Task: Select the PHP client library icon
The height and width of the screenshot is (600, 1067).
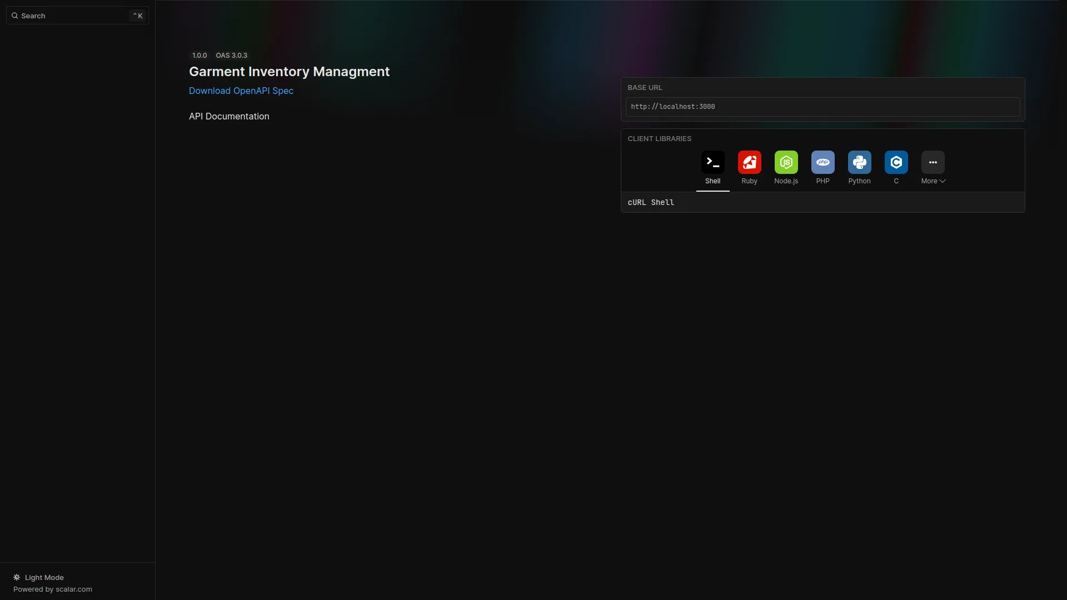Action: tap(822, 162)
